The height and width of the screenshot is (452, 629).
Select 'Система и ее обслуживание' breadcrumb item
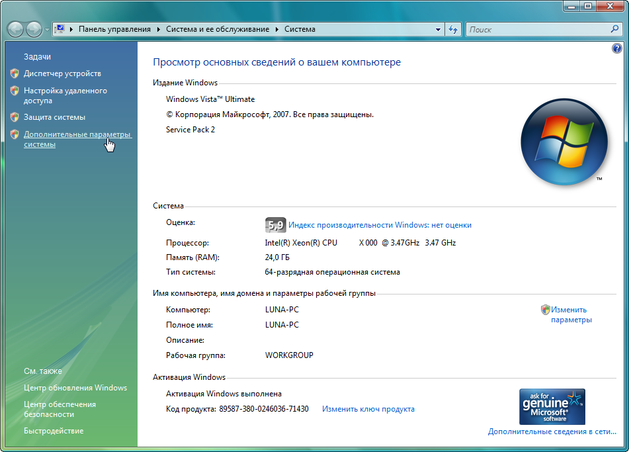218,29
